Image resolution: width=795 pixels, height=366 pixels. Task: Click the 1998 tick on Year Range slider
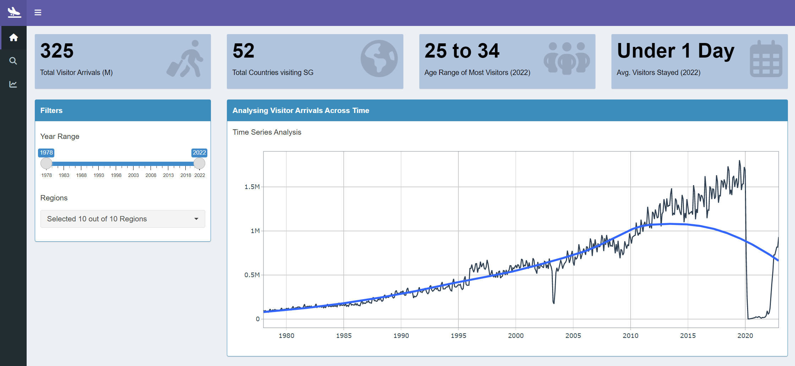[116, 175]
